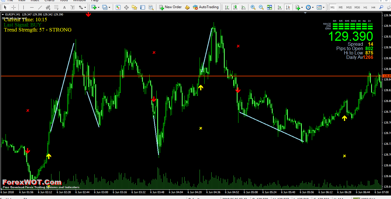Create a new chart window

(94, 7)
